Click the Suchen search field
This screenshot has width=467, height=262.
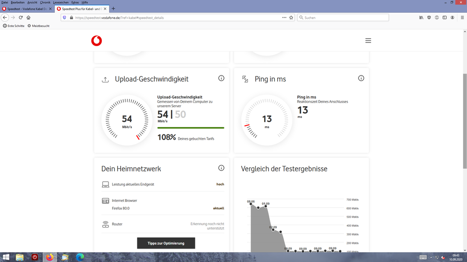(x=343, y=18)
